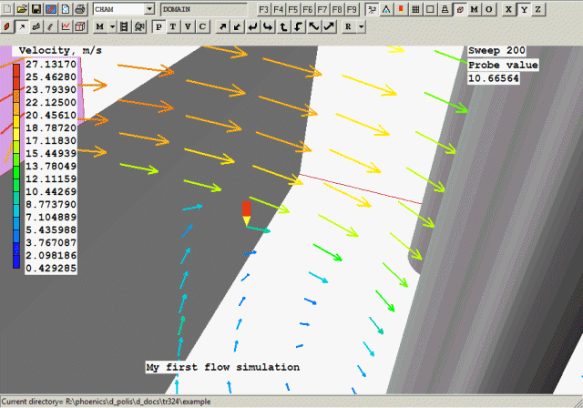Click the X axis view button
The height and width of the screenshot is (408, 583).
509,8
